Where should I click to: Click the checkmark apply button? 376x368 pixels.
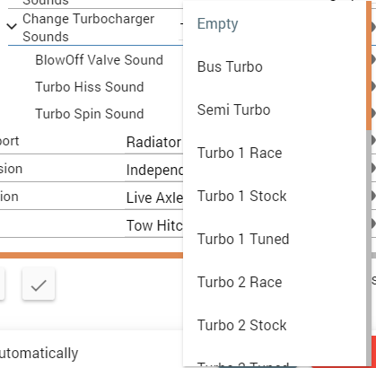click(39, 285)
